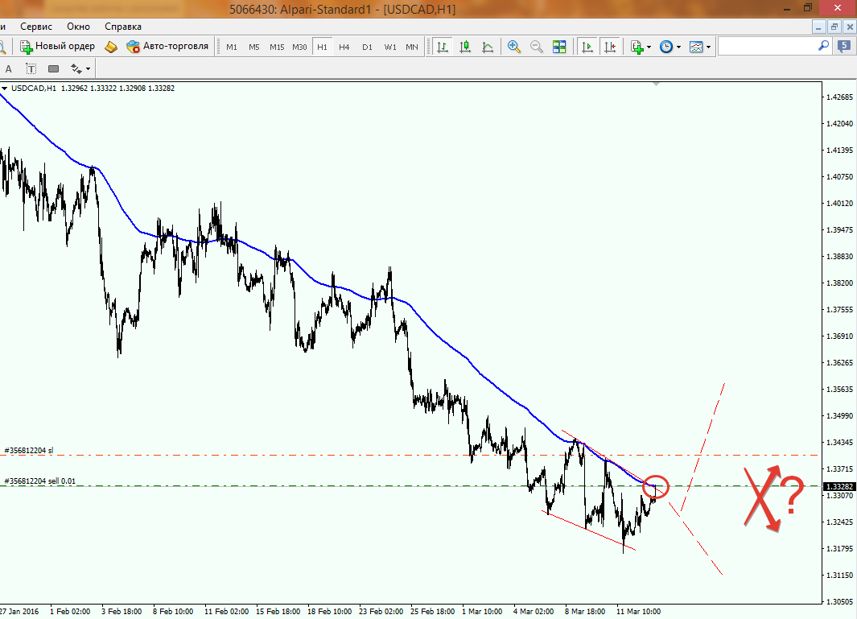Close the inner chart window
The width and height of the screenshot is (857, 619).
click(849, 27)
